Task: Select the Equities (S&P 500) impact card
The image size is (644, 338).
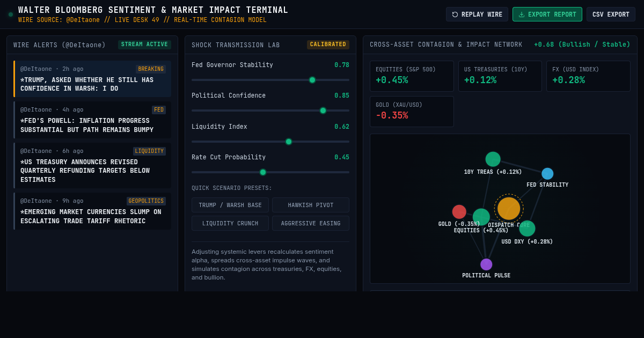Action: pyautogui.click(x=412, y=76)
